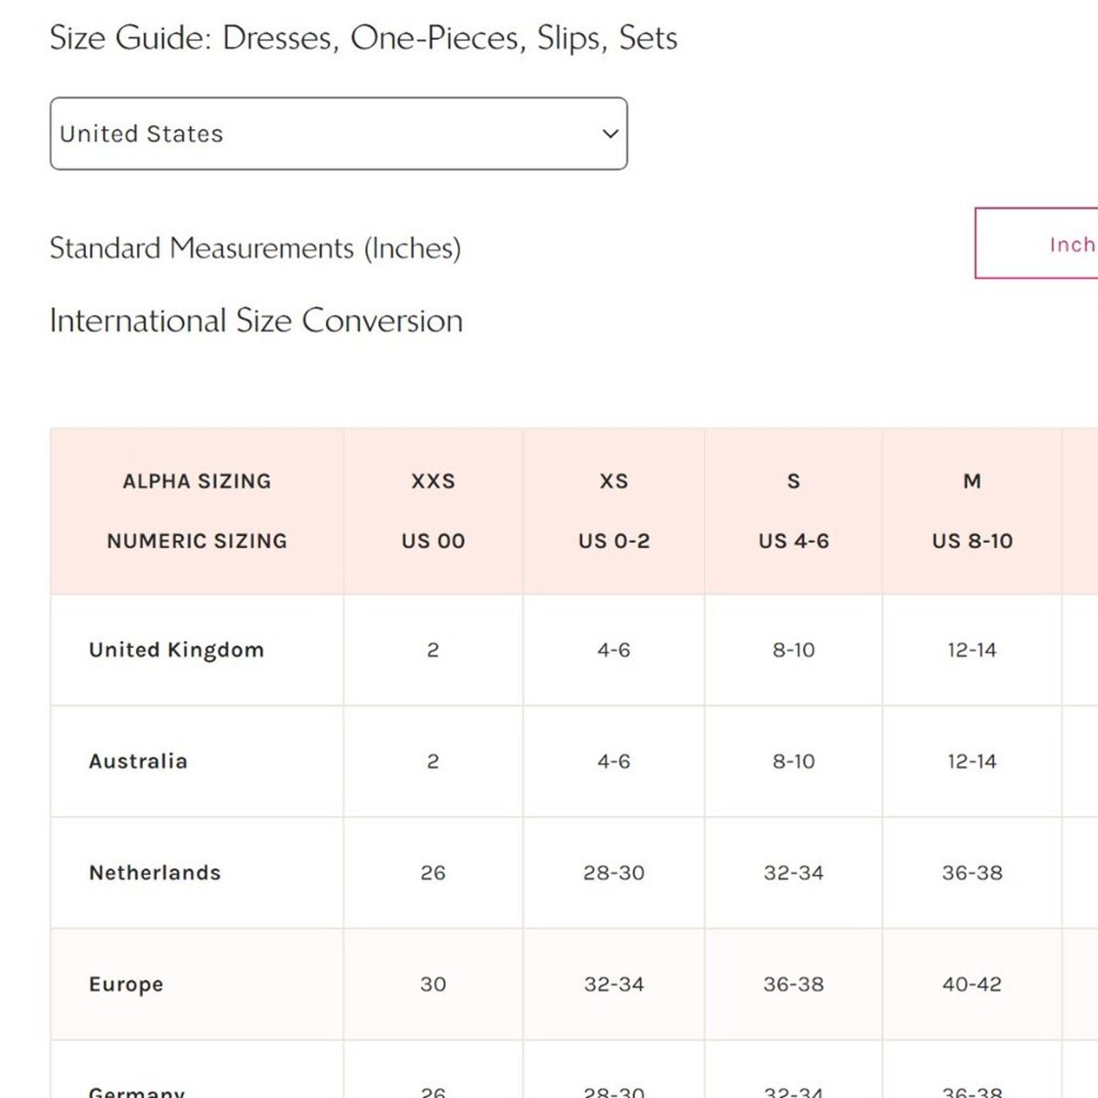Viewport: 1098px width, 1098px height.
Task: Open the United States country dropdown
Action: click(338, 133)
